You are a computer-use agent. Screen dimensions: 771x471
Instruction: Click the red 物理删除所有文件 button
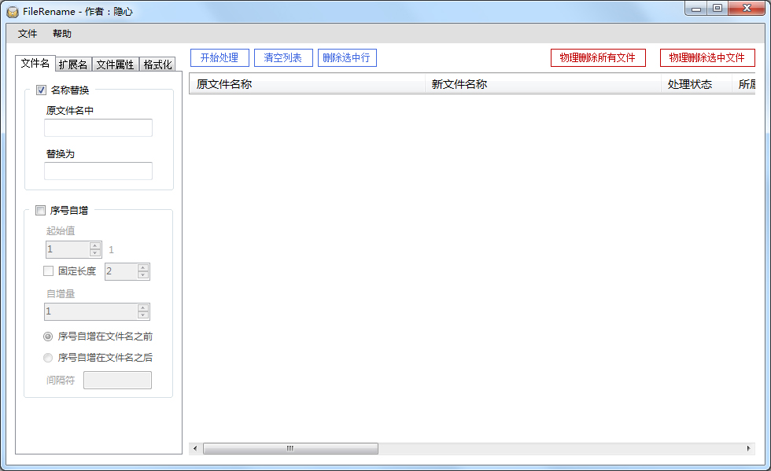[x=597, y=57]
